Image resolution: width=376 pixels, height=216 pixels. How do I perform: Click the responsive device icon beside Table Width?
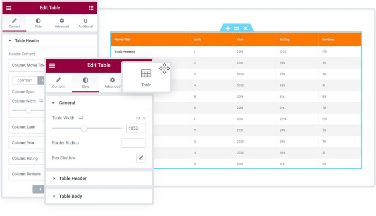(x=81, y=118)
